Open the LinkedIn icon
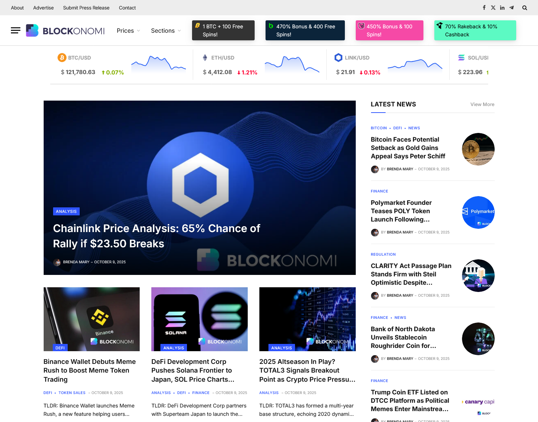This screenshot has width=538, height=422. 502,7
